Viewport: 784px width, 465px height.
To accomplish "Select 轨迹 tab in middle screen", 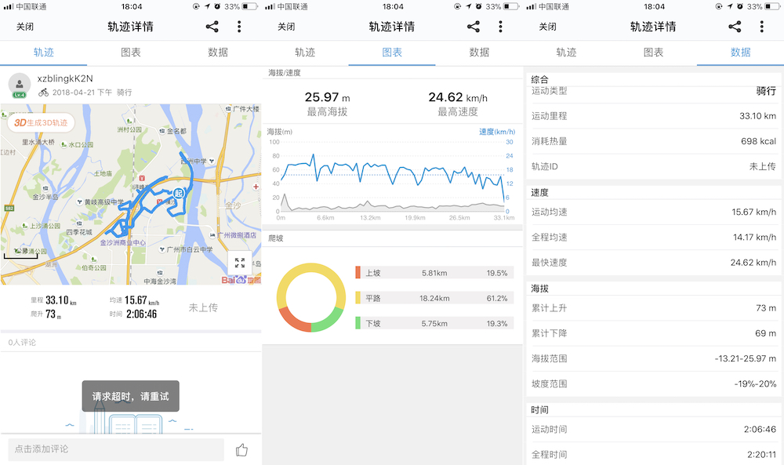I will click(305, 53).
